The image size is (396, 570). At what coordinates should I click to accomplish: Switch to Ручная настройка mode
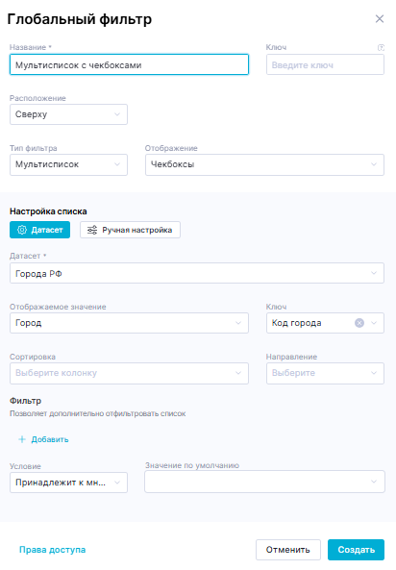pyautogui.click(x=130, y=230)
